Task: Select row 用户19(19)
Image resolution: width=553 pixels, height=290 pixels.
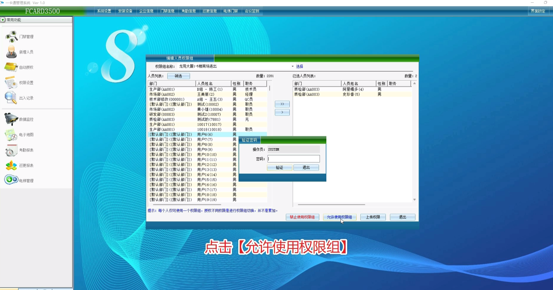Action: pyautogui.click(x=208, y=200)
